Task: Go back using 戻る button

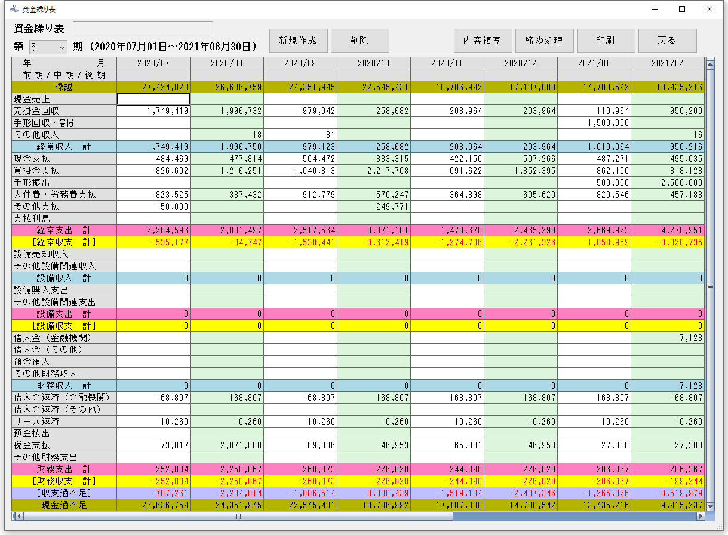Action: pyautogui.click(x=667, y=41)
